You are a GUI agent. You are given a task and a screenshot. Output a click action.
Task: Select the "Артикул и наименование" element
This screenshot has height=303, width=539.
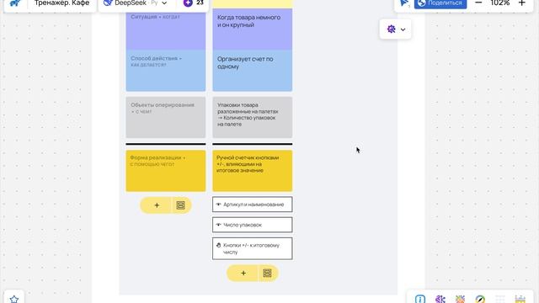(x=253, y=205)
